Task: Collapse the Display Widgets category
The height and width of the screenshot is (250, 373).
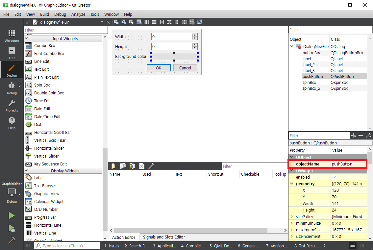Action: point(26,170)
